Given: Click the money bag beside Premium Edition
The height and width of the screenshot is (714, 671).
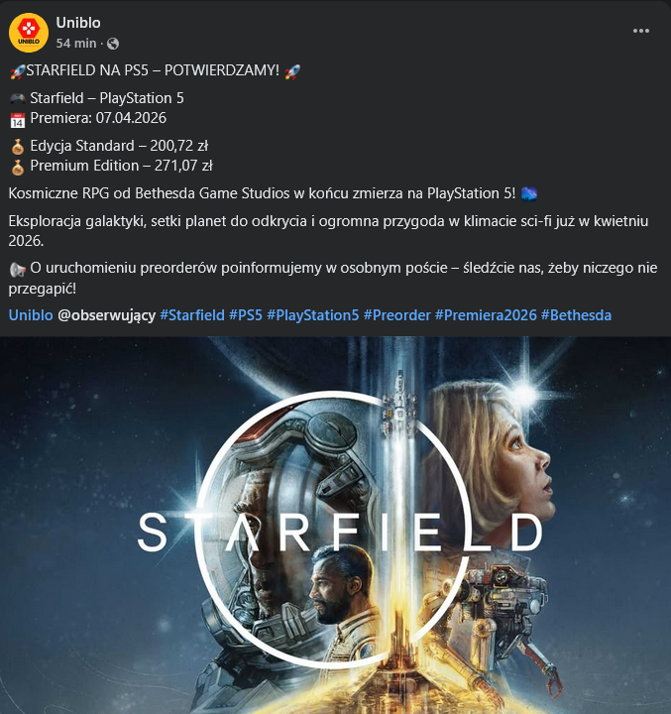Looking at the screenshot, I should [x=17, y=168].
